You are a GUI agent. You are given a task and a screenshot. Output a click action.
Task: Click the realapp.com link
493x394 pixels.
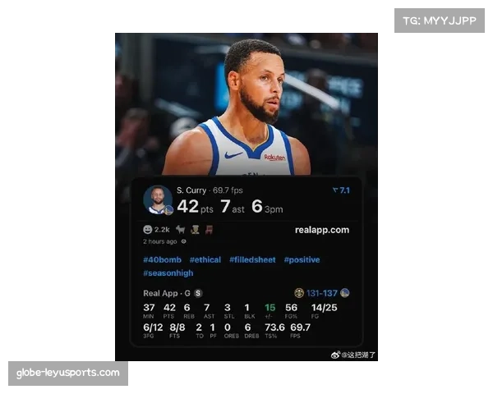point(322,230)
